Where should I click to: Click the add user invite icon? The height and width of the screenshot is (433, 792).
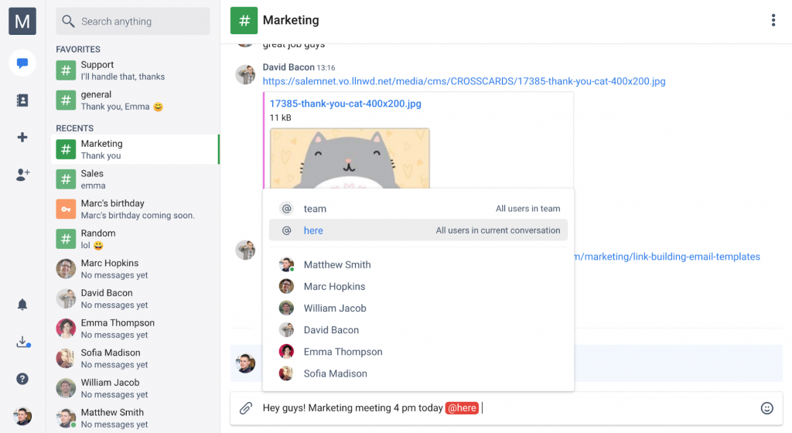tap(22, 175)
